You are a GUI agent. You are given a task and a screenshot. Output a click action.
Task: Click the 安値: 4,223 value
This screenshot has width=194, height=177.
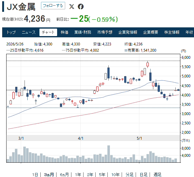[x=102, y=44]
